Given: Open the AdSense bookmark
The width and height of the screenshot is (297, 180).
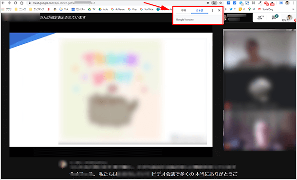Looking at the screenshot, I should [118, 9].
